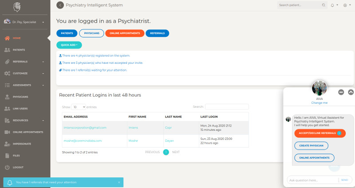Sort the table by Last Login column
This screenshot has width=355, height=188.
pos(209,117)
